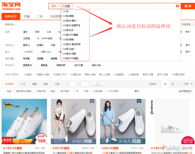
Task: Click related search 透气小白鞋
Action: click(x=162, y=74)
